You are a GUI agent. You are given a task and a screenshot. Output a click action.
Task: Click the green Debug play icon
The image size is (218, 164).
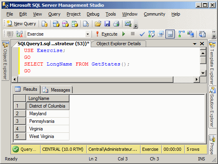click(124, 34)
